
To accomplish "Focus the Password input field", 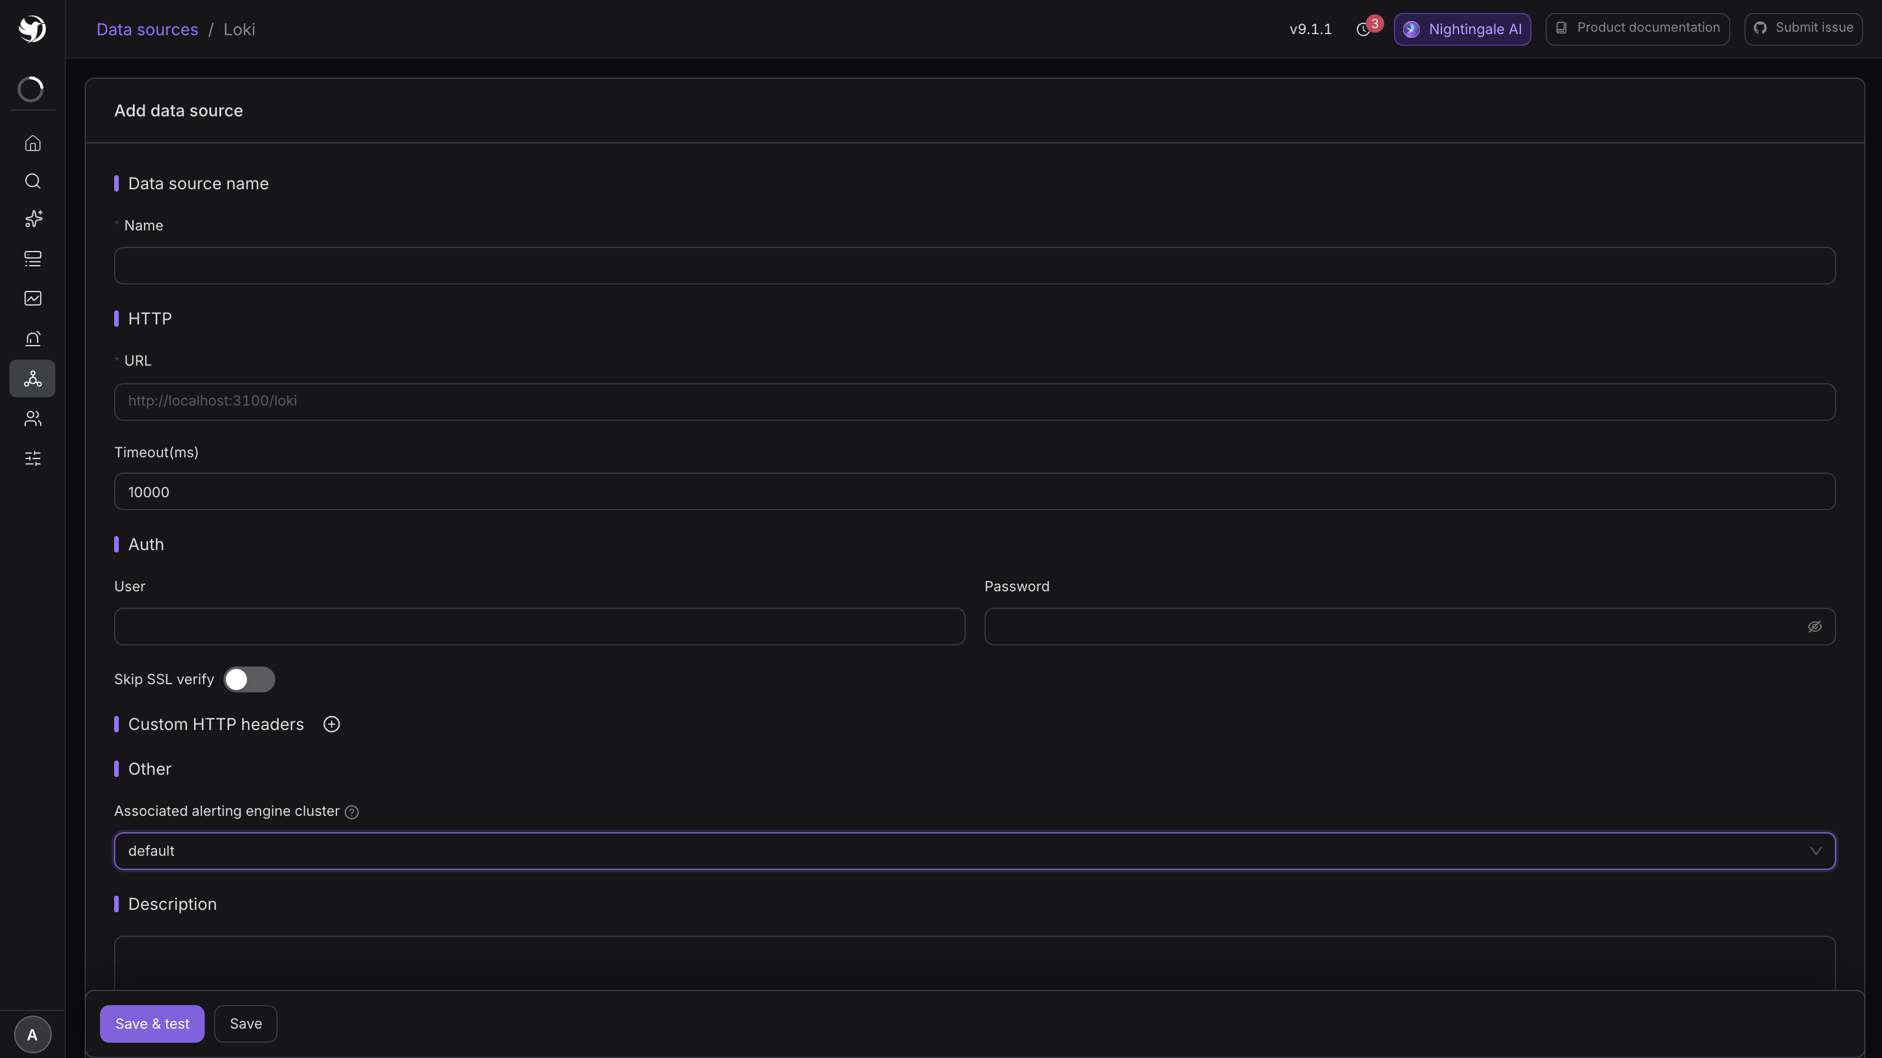I will [x=1409, y=627].
